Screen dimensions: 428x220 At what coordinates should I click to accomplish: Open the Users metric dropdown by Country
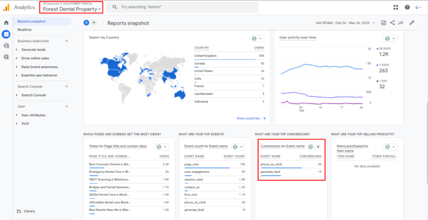pos(94,37)
